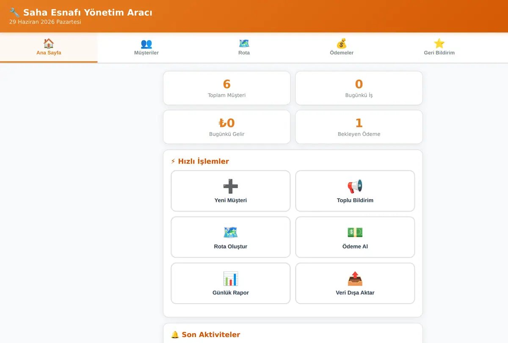Click the Yeni Müşteri quick action label
The width and height of the screenshot is (508, 343).
click(231, 200)
